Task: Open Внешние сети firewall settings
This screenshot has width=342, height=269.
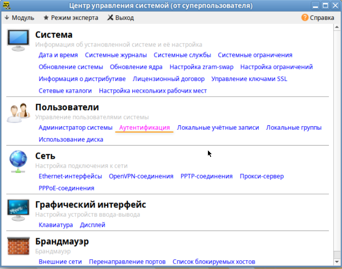Action: tap(60, 262)
